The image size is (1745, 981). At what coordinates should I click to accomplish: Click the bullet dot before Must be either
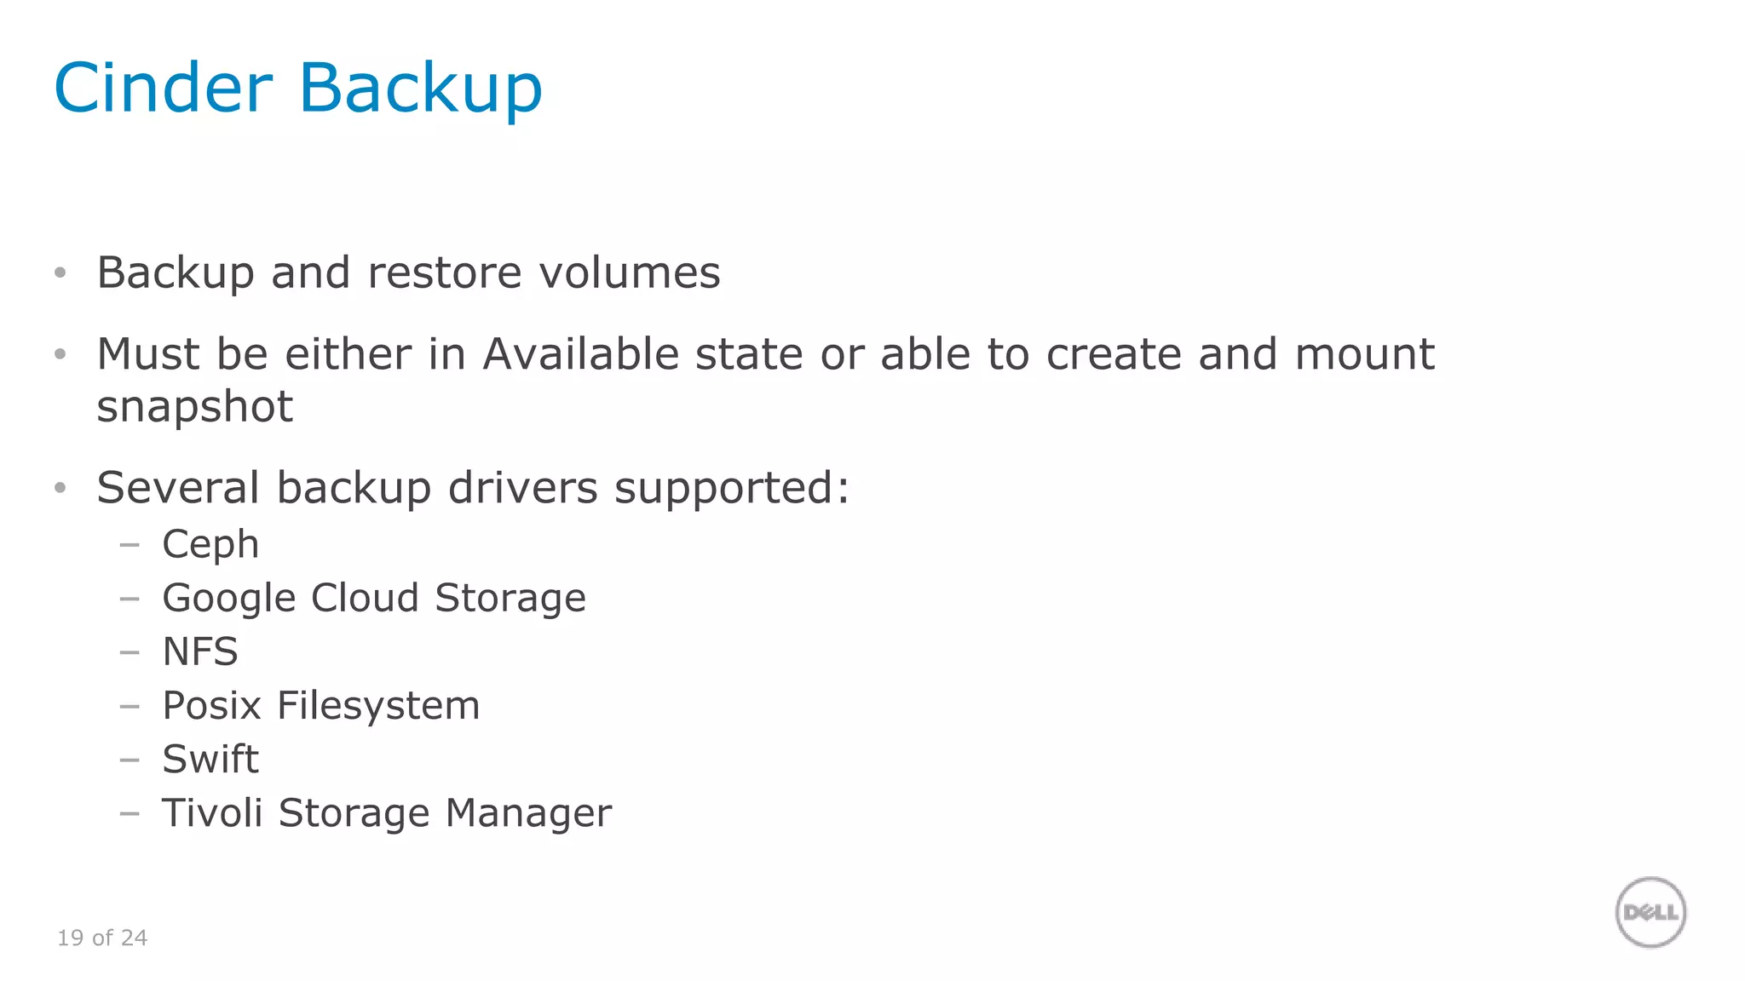coord(60,353)
